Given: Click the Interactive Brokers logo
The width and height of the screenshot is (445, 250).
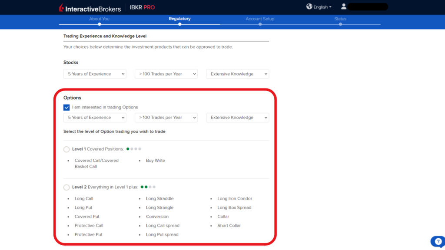Looking at the screenshot, I should pyautogui.click(x=90, y=8).
